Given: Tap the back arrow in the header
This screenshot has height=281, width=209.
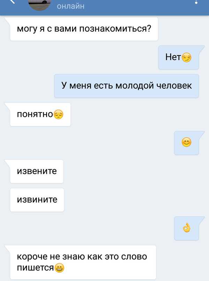Looking at the screenshot, I should (x=11, y=1).
